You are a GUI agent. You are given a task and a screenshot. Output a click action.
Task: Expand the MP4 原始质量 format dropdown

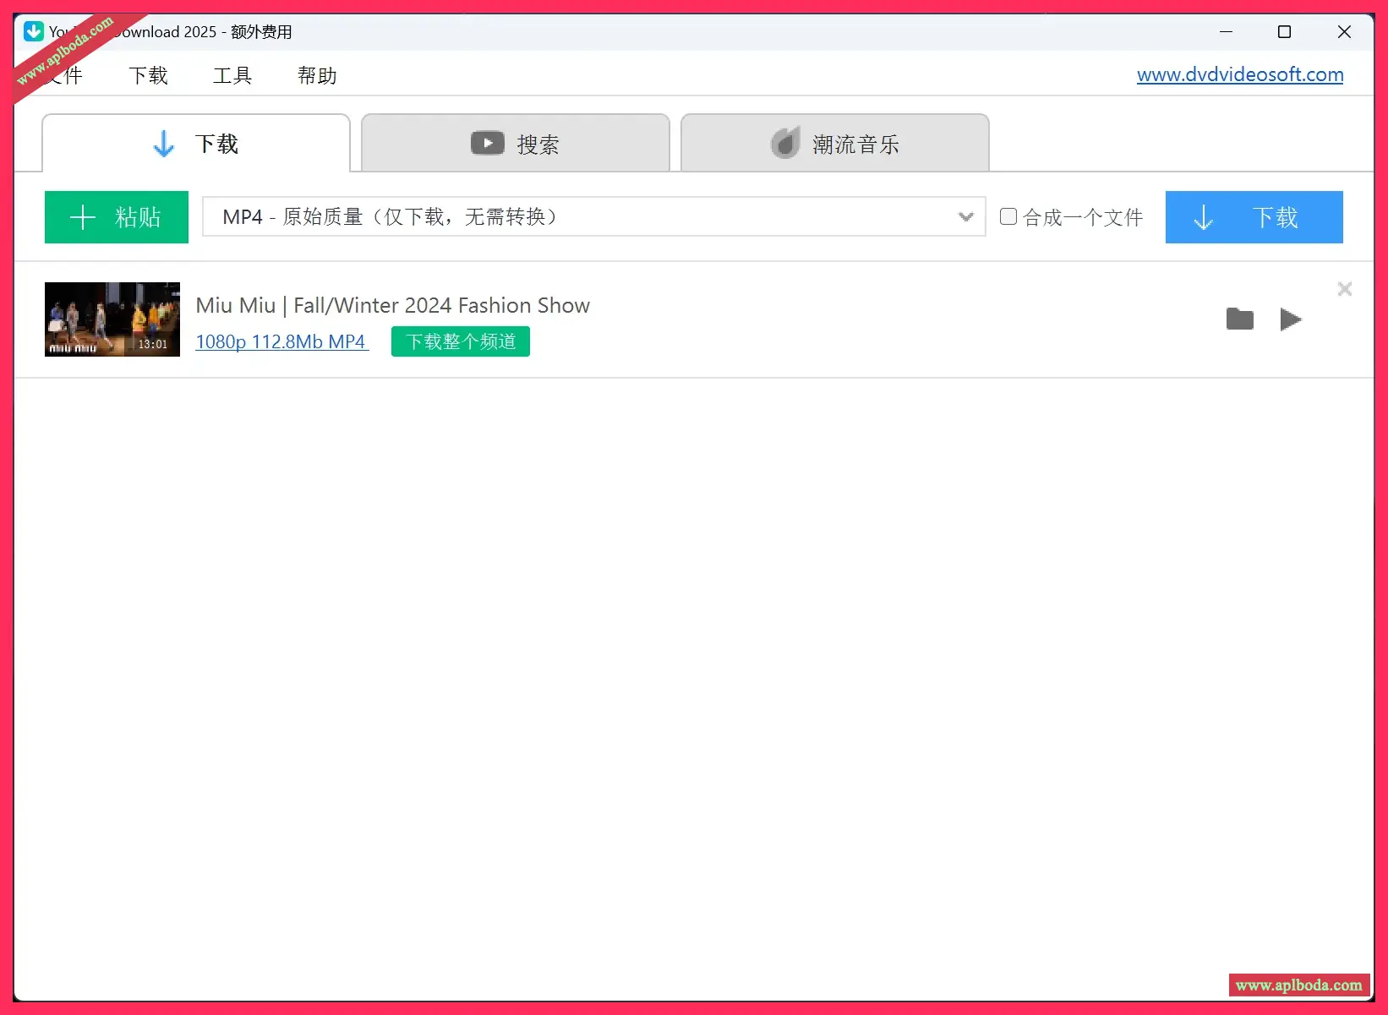coord(594,217)
